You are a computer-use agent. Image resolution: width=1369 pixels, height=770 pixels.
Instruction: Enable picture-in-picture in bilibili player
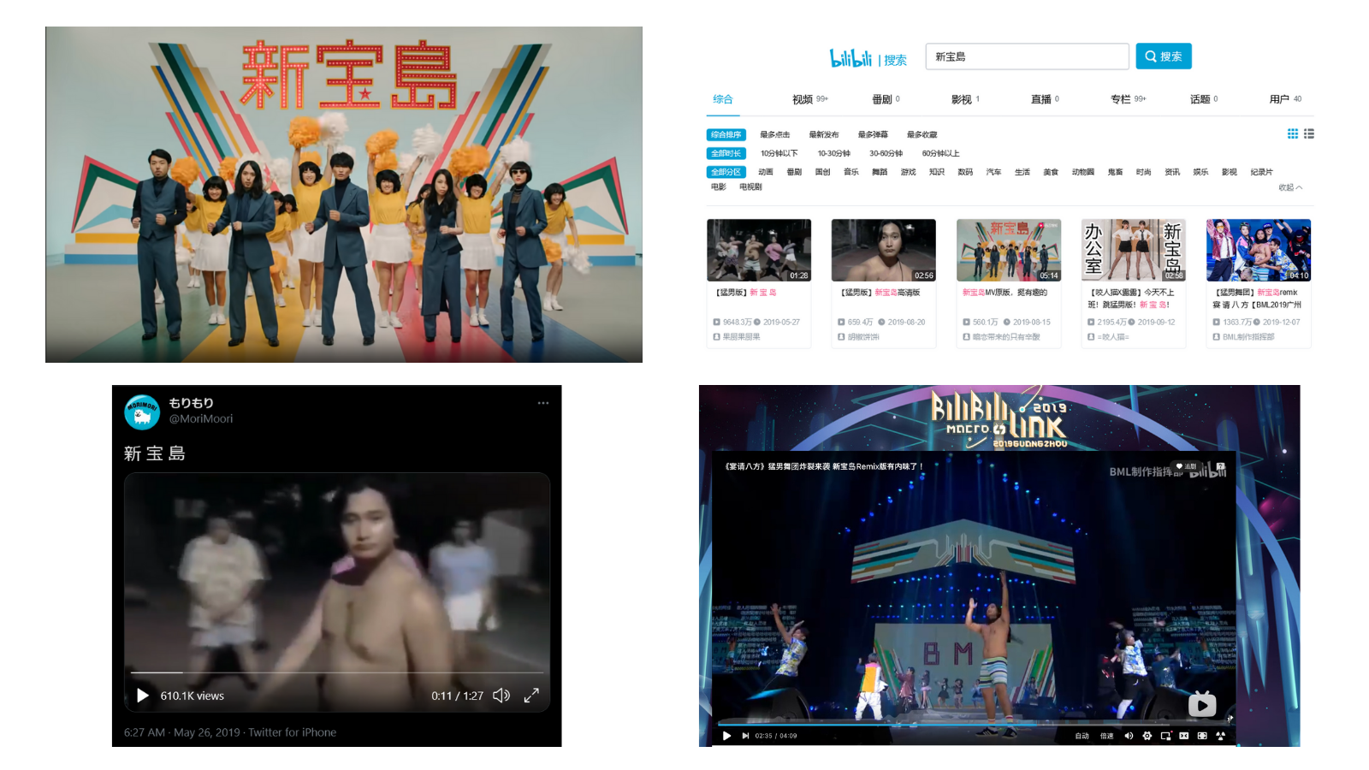(x=1165, y=736)
